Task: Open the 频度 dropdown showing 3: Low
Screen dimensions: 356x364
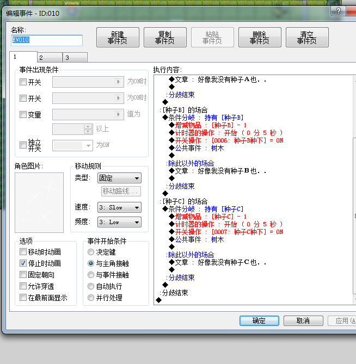Action: click(119, 222)
